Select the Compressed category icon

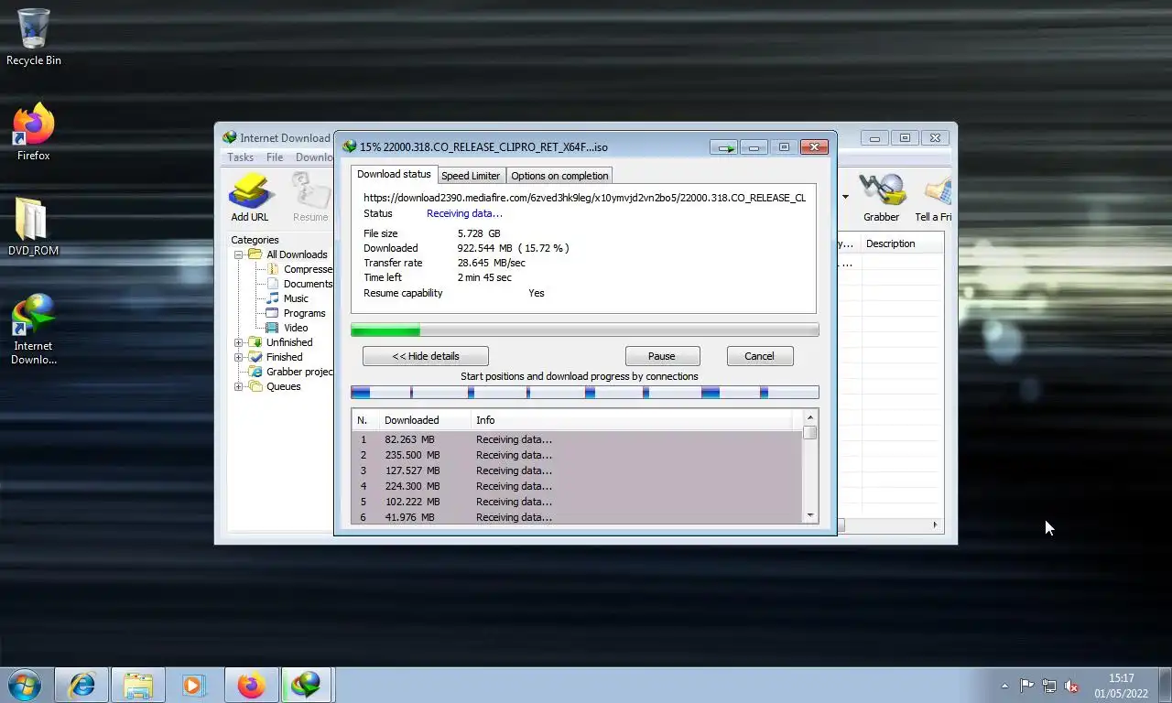272,269
